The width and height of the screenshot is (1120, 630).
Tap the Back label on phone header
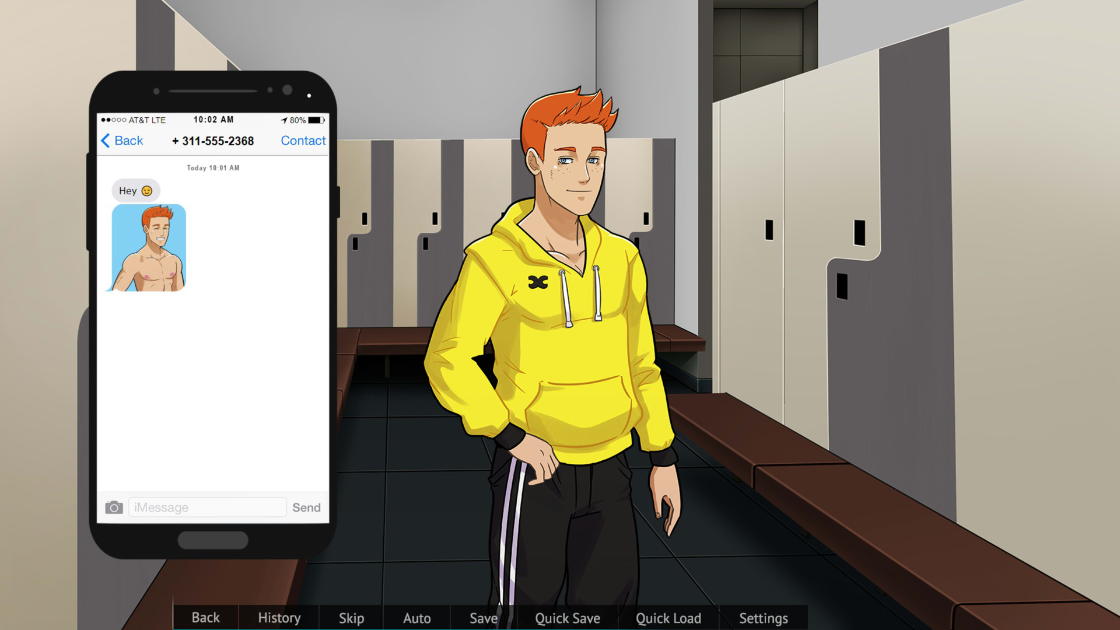pos(128,141)
